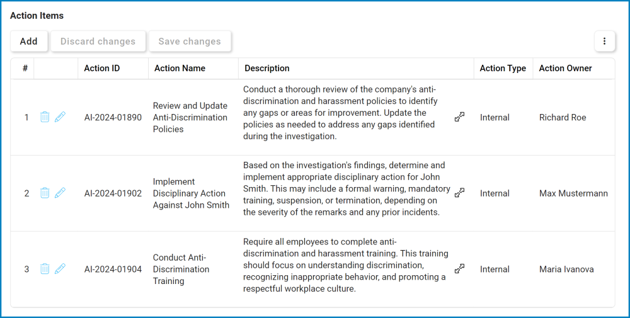Select the Richard Roe owner cell
Viewport: 630px width, 318px height.
(x=563, y=118)
